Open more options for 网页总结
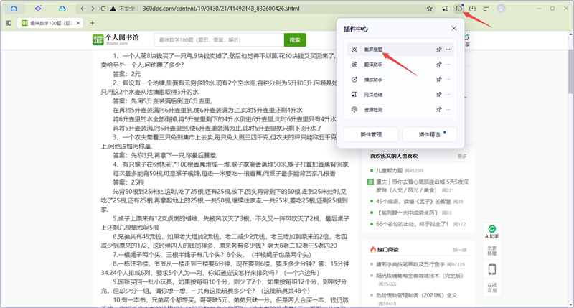Image resolution: width=574 pixels, height=308 pixels. [448, 95]
